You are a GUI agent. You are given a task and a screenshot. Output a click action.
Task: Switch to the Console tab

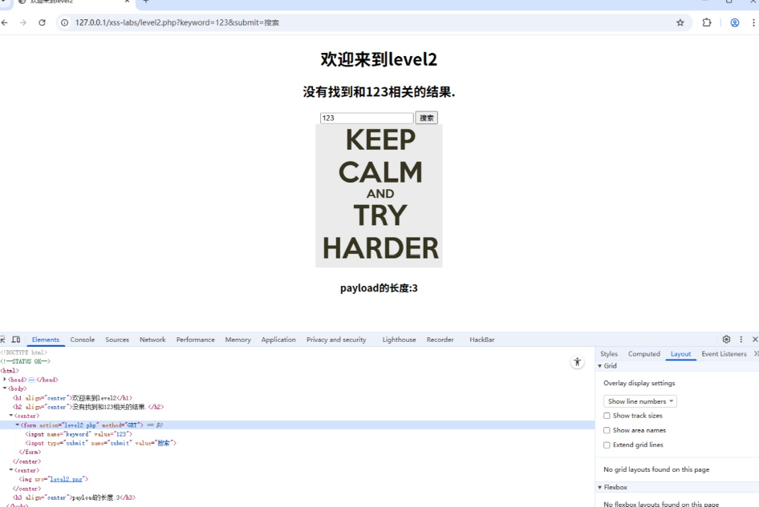pos(83,340)
